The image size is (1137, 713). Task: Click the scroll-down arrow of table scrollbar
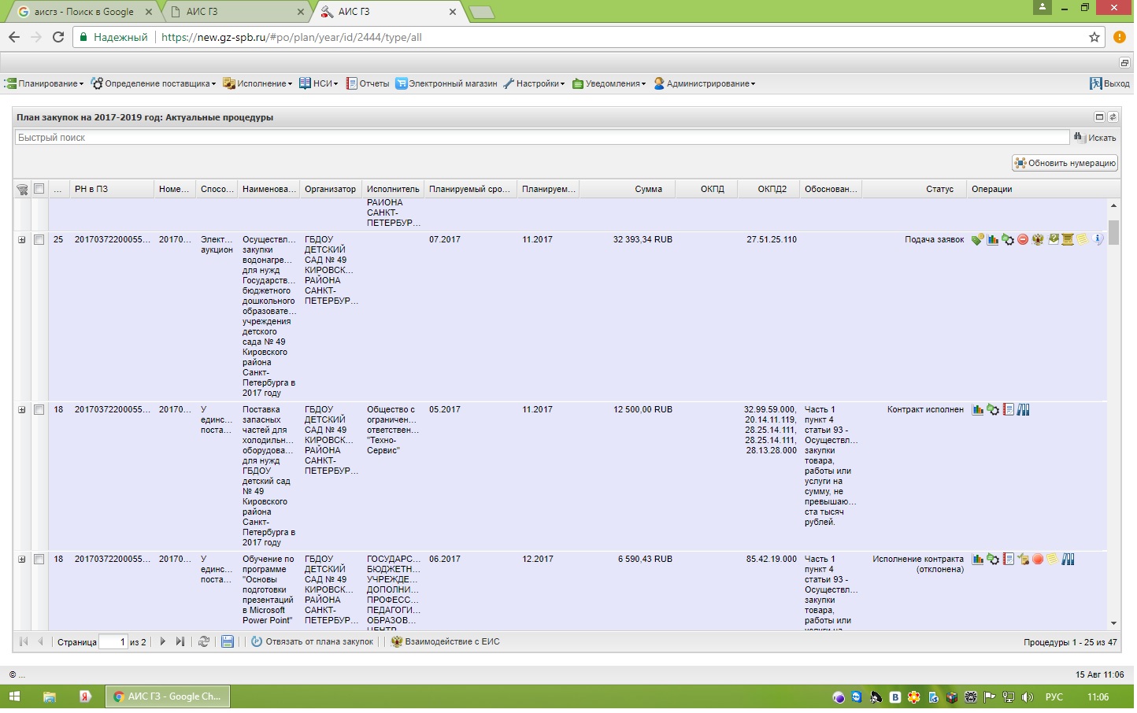pos(1113,623)
